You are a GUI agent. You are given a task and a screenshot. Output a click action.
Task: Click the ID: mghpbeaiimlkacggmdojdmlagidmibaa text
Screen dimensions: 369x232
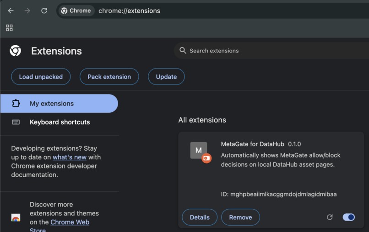[x=279, y=194]
